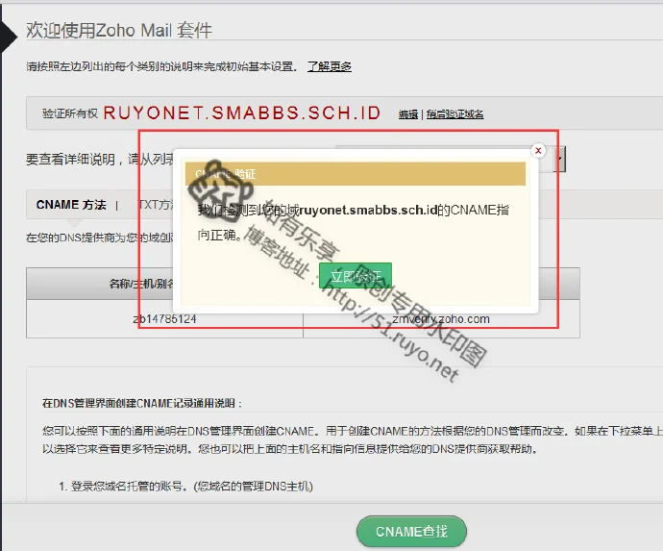Close the CNAME verification dialog
This screenshot has width=663, height=551.
538,151
